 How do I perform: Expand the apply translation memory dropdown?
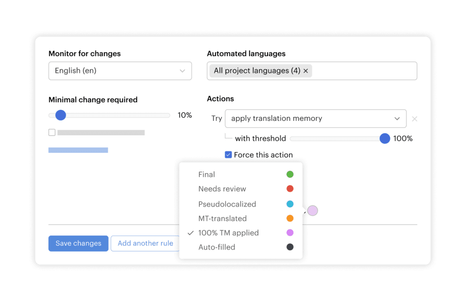(315, 119)
